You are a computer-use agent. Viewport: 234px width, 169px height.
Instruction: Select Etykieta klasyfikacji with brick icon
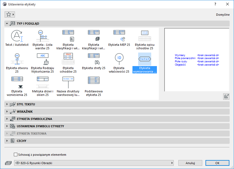(94, 40)
